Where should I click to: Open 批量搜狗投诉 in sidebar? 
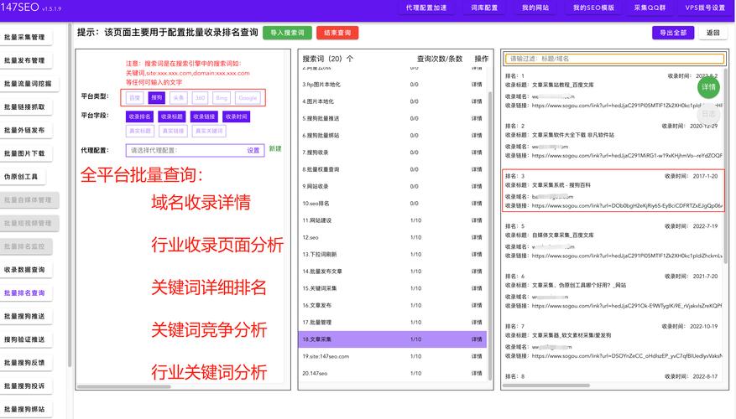26,385
